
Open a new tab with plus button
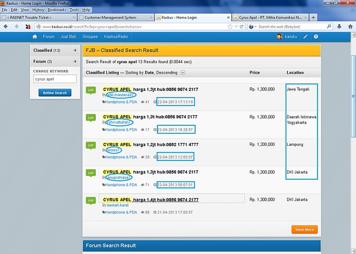[313, 17]
